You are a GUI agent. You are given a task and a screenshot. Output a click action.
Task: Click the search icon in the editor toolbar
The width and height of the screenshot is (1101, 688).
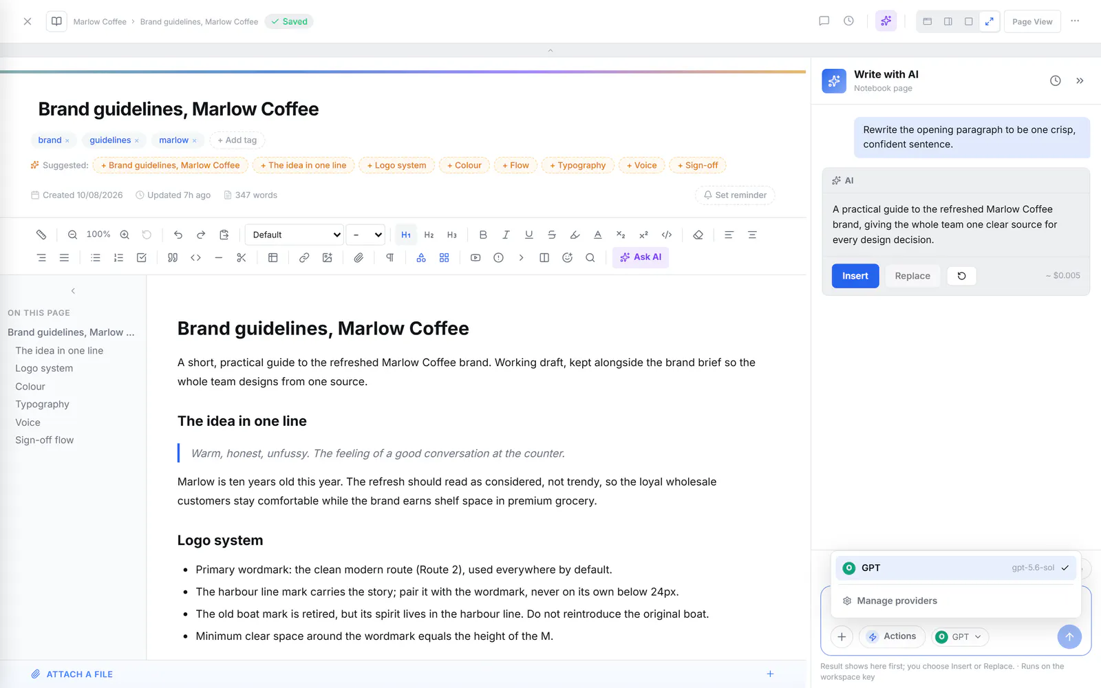(x=590, y=257)
